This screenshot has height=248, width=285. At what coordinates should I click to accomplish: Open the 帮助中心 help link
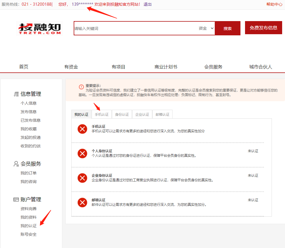point(274,4)
